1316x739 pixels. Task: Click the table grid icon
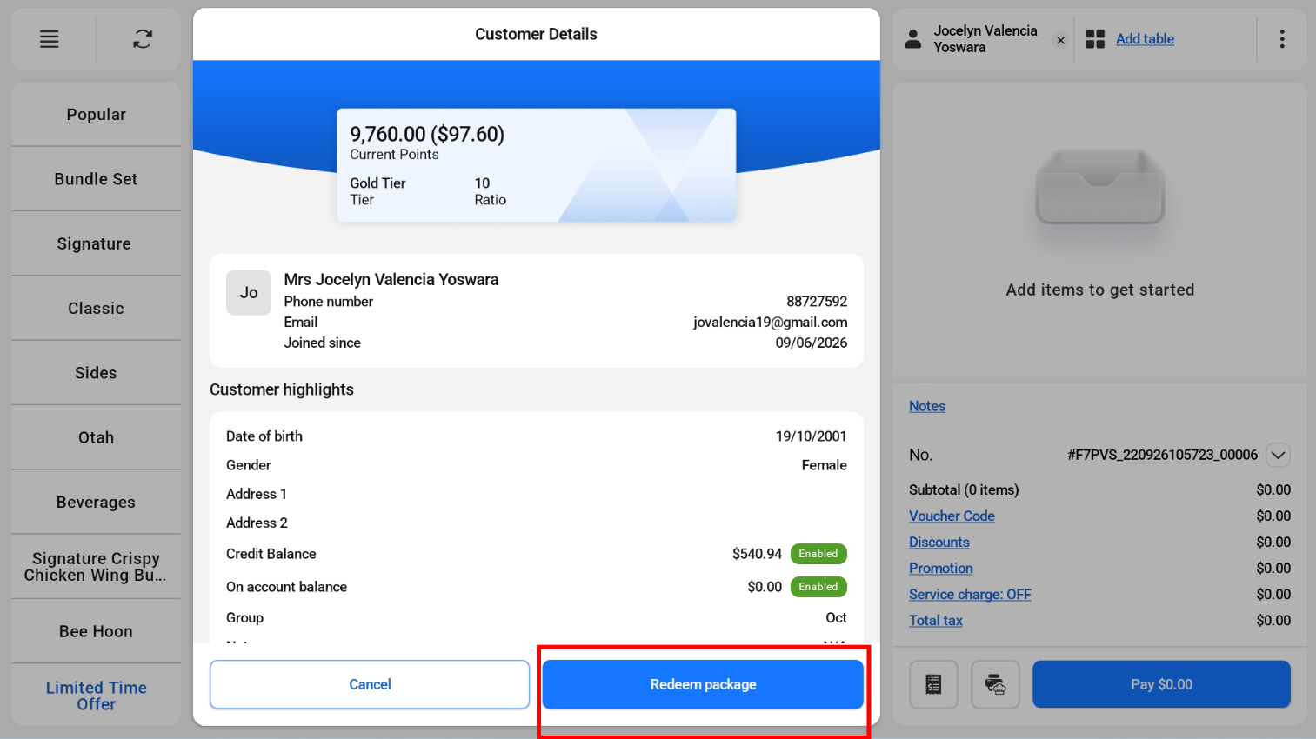pos(1095,39)
